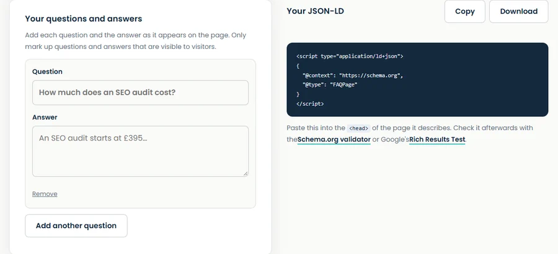Focus the Question input field
Viewport: 558px width, 254px height.
pos(140,92)
